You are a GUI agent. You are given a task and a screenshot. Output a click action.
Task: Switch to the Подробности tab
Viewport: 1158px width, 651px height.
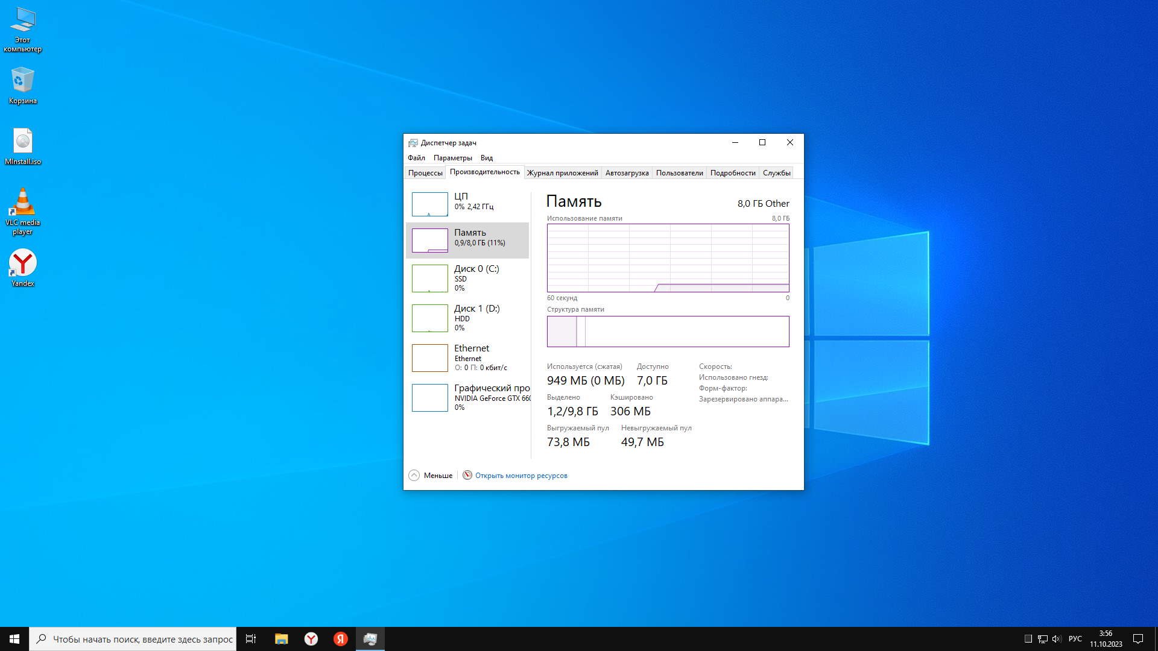click(732, 173)
